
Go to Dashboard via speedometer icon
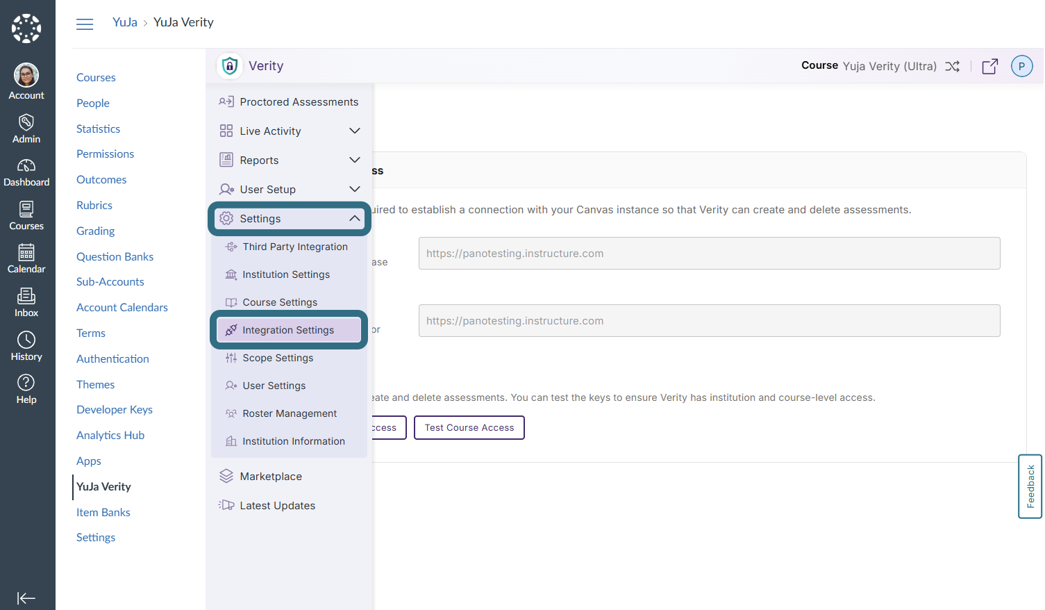(x=26, y=165)
